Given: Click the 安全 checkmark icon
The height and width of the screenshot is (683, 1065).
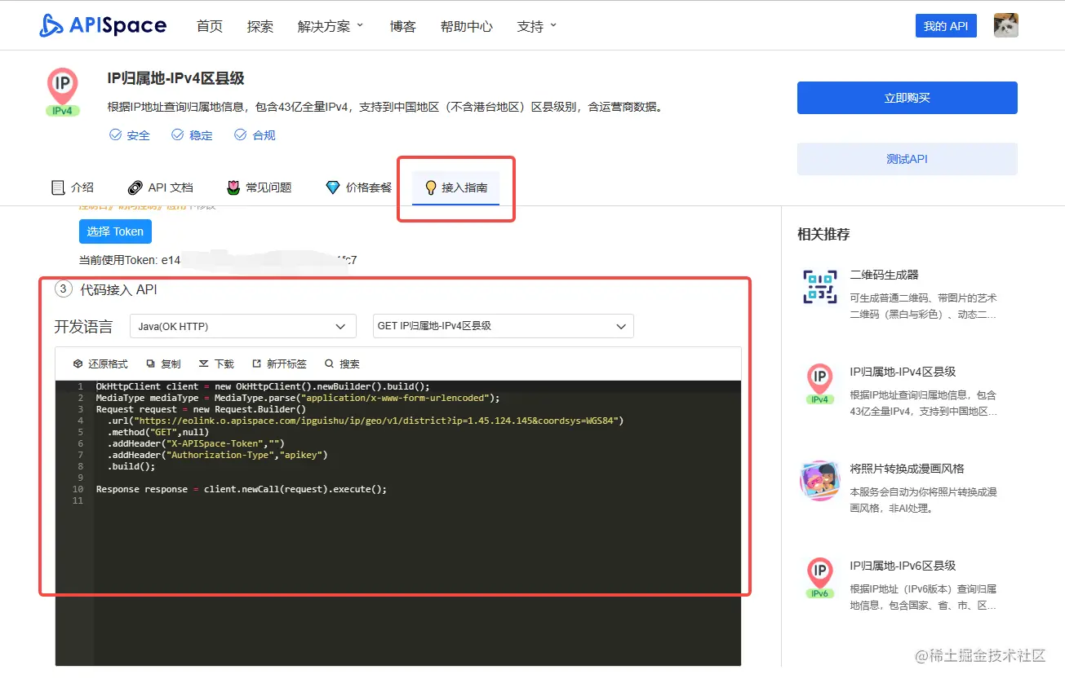Looking at the screenshot, I should coord(116,134).
